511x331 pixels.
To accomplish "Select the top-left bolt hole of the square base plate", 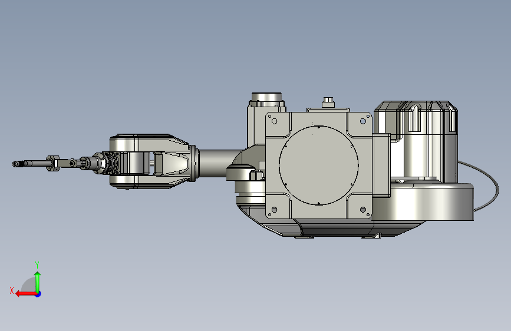I will pyautogui.click(x=275, y=121).
